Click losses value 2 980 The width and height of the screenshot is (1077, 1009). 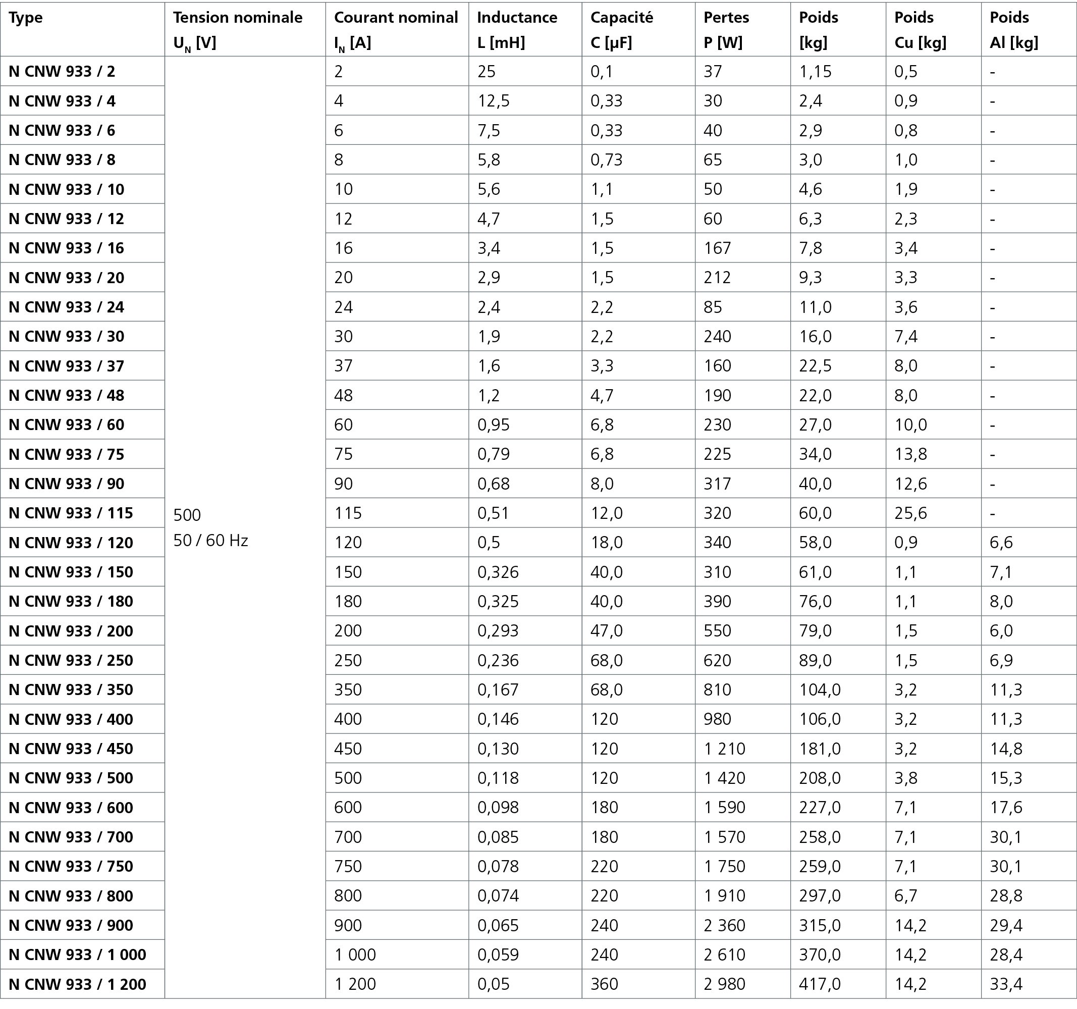(x=724, y=984)
